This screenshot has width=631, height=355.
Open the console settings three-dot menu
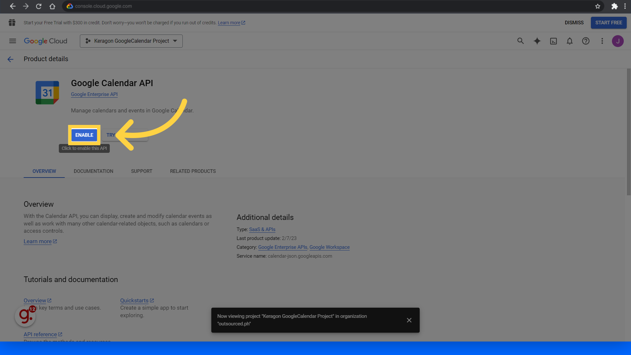pyautogui.click(x=602, y=41)
